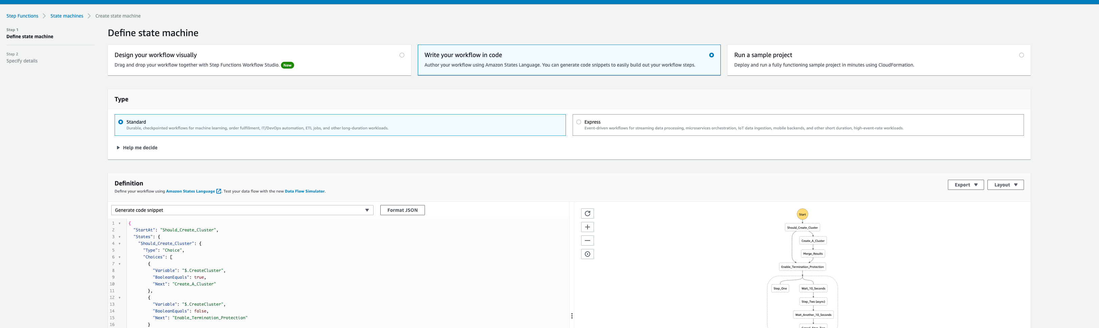Click code line "Type": "Choice"
This screenshot has height=328, width=1099.
[163, 250]
